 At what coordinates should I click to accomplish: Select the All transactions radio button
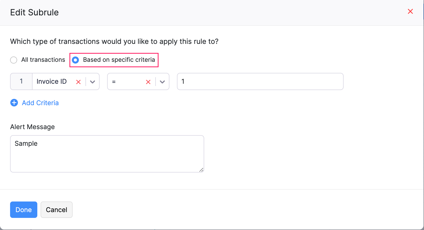click(x=14, y=60)
